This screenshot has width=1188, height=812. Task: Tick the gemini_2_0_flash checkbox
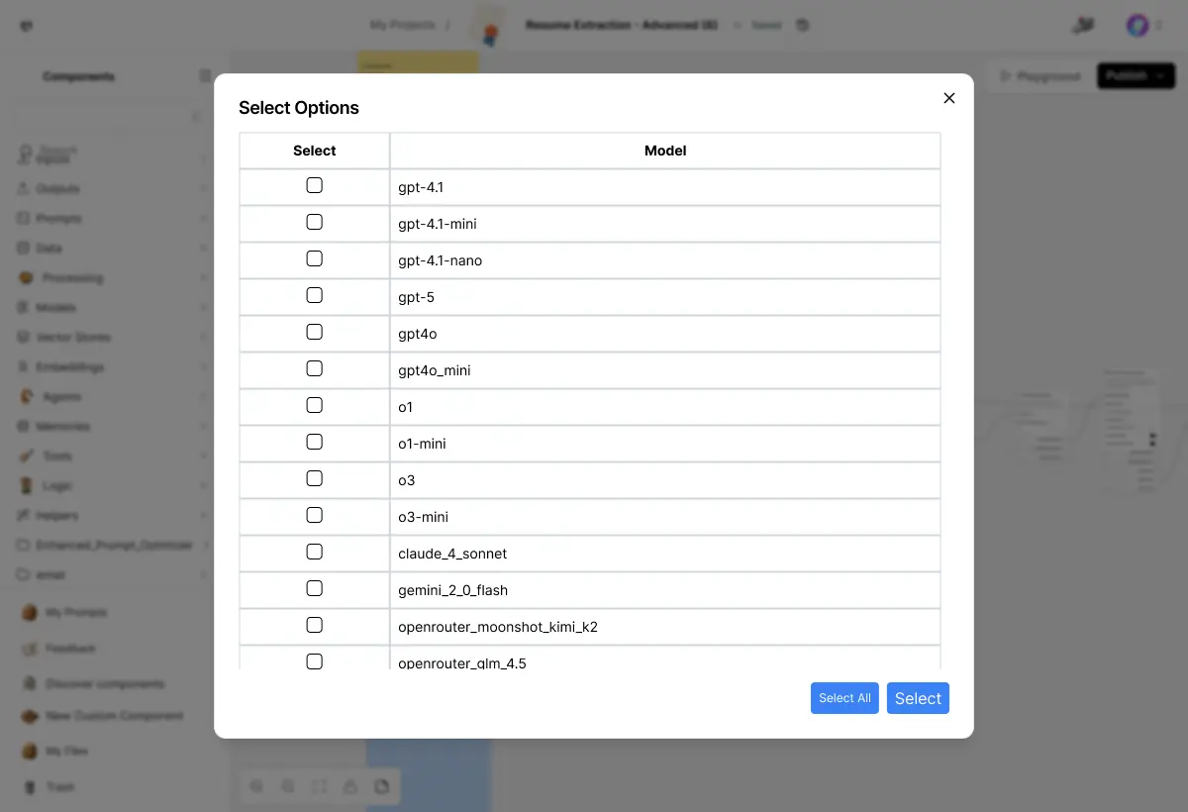point(314,588)
